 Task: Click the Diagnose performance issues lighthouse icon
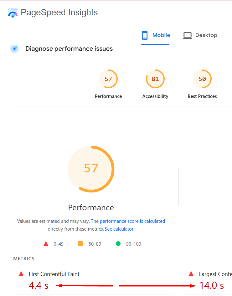14,48
